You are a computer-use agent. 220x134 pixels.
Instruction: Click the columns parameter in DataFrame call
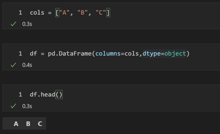point(108,53)
